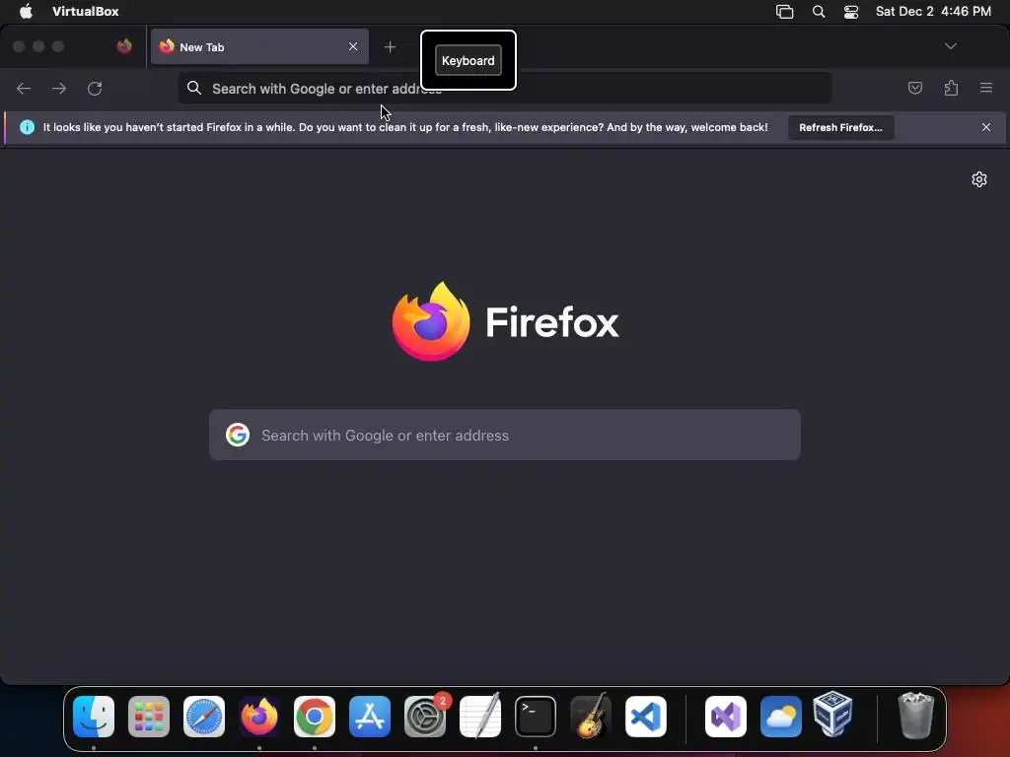Expand the list all tabs chevron
Screen dimensions: 1010x757
pos(950,46)
